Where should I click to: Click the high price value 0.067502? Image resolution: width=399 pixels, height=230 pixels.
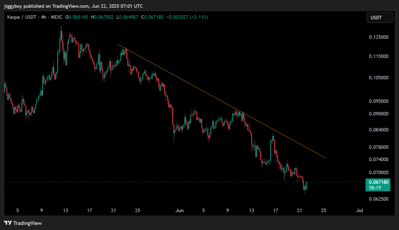click(x=104, y=17)
